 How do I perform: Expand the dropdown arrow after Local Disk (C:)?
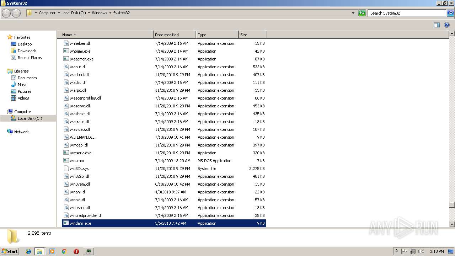pos(89,13)
